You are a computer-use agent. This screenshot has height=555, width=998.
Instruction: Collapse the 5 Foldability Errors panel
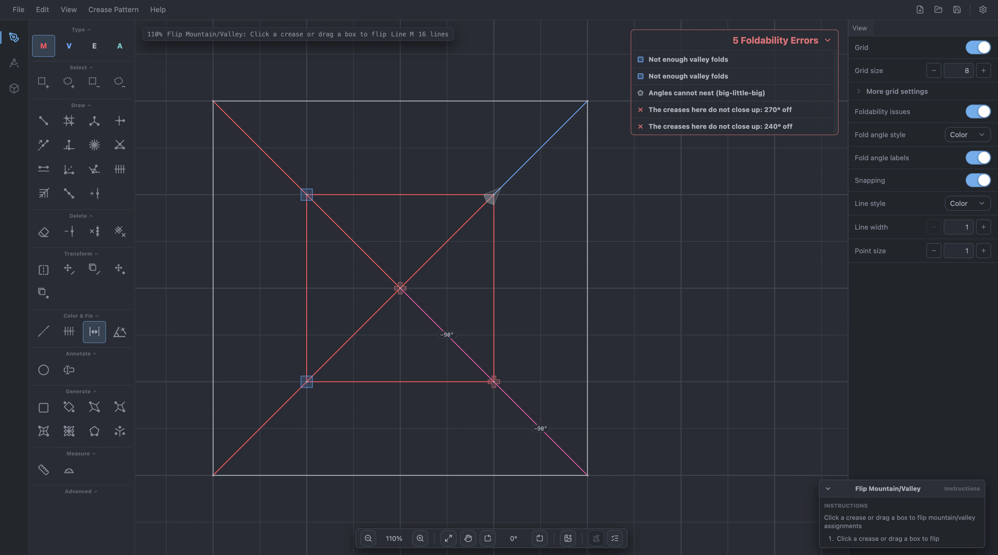tap(828, 40)
